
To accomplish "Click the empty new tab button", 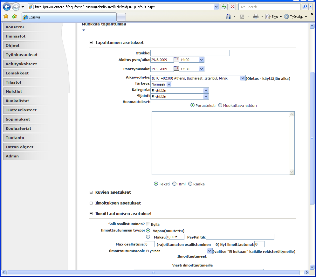I will [121, 17].
